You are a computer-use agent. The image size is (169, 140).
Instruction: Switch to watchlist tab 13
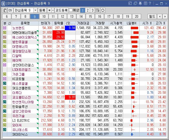coord(72,16)
